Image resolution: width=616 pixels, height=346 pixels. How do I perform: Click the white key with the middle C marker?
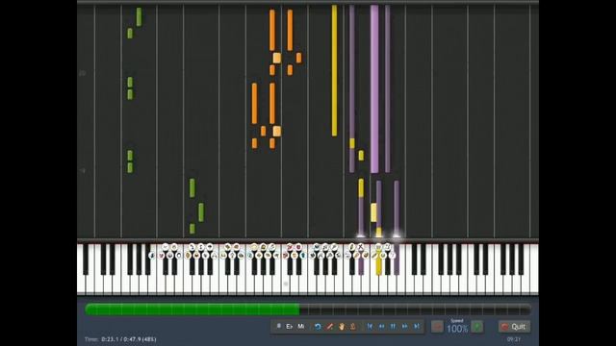286,284
